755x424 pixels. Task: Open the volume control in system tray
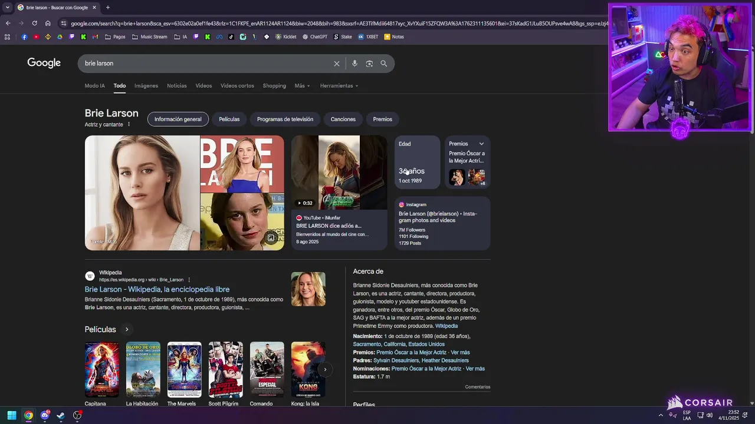710,415
